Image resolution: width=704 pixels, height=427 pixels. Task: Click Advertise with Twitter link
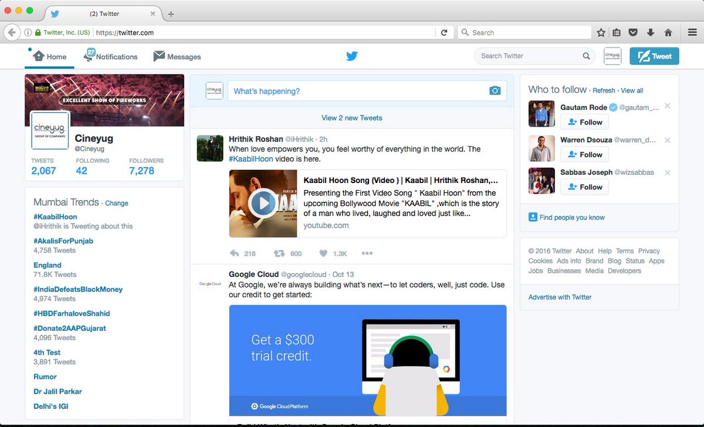(x=560, y=297)
